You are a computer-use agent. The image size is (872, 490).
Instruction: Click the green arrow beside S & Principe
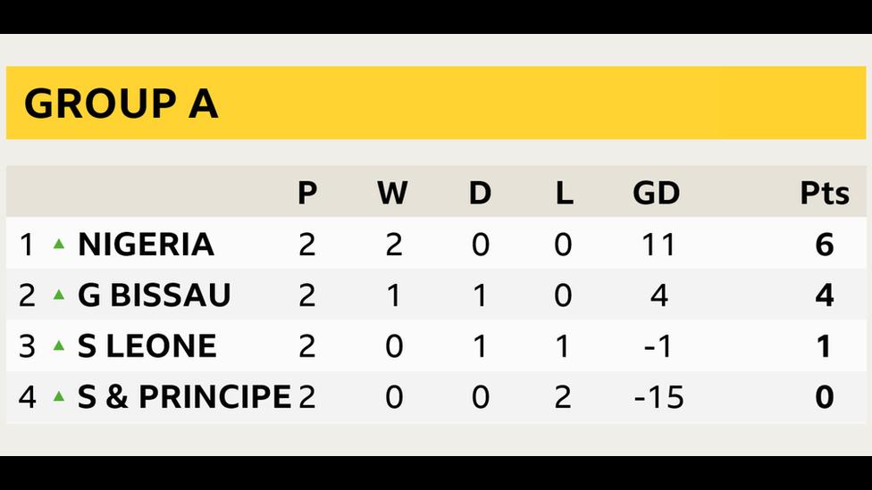59,396
